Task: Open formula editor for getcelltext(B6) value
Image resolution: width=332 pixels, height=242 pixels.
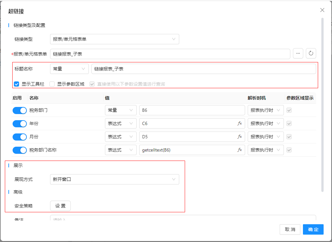Action: click(240, 150)
